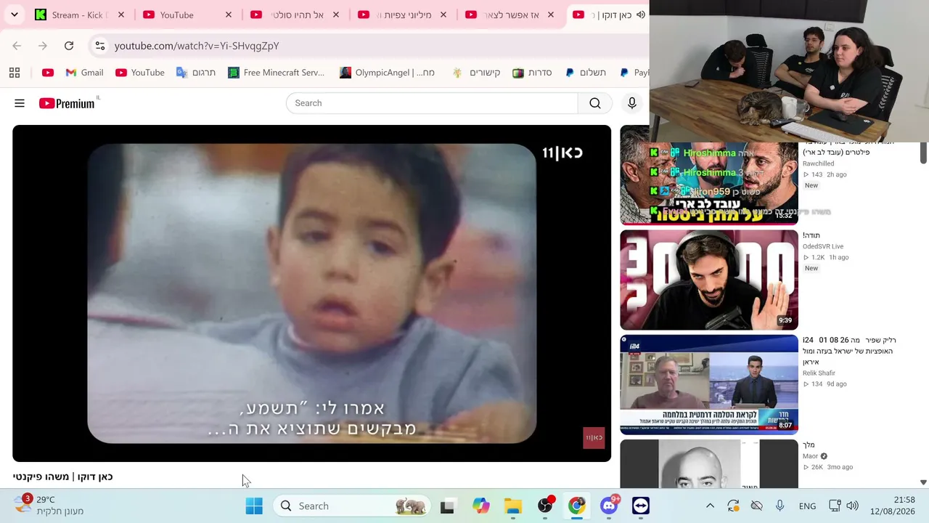The image size is (929, 523).
Task: Open OBS Studio from the taskbar
Action: click(545, 506)
